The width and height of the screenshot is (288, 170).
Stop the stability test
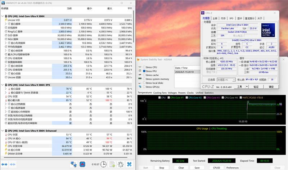[162, 167]
